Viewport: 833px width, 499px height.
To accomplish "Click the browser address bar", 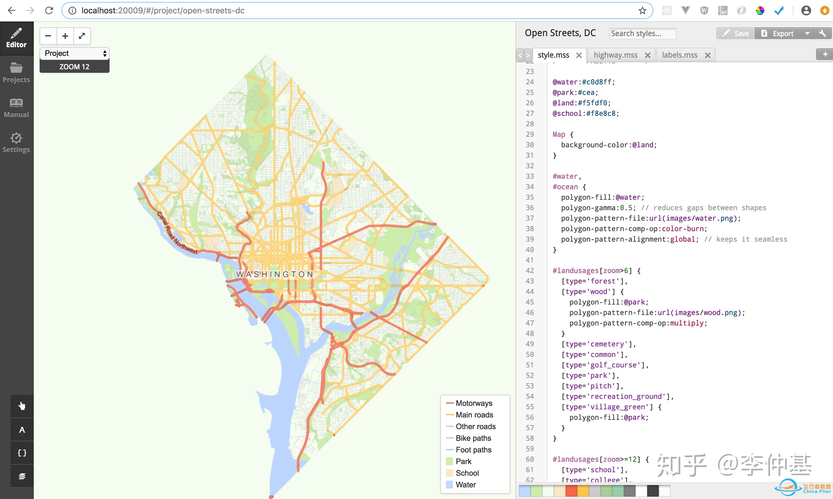I will 357,10.
